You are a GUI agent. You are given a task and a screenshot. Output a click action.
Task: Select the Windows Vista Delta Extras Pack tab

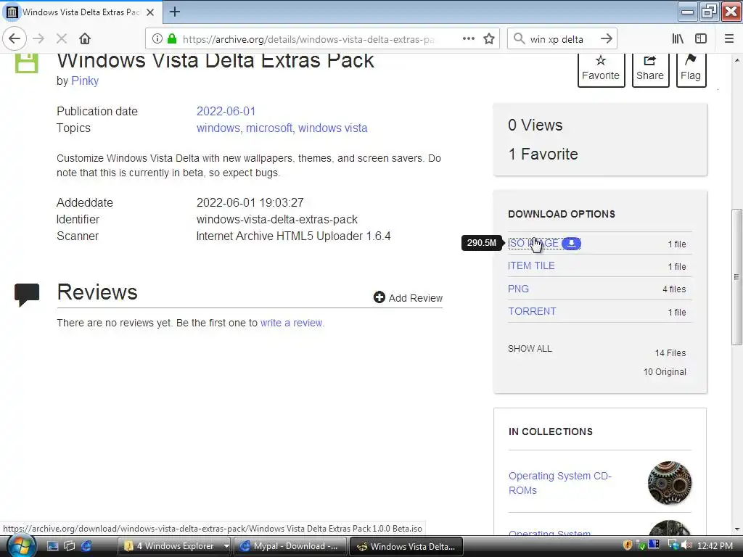[81, 12]
